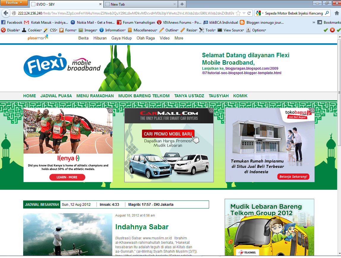Screen dimensions: 341x258
Task: Click the green checkmark left of red X
Action: click(326, 30)
